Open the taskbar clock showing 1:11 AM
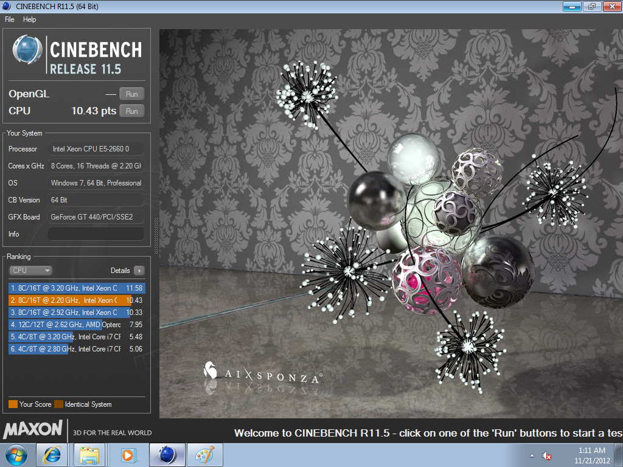Viewport: 623px width, 467px height. point(591,455)
